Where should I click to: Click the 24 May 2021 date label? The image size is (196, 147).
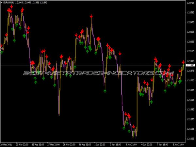(7, 144)
